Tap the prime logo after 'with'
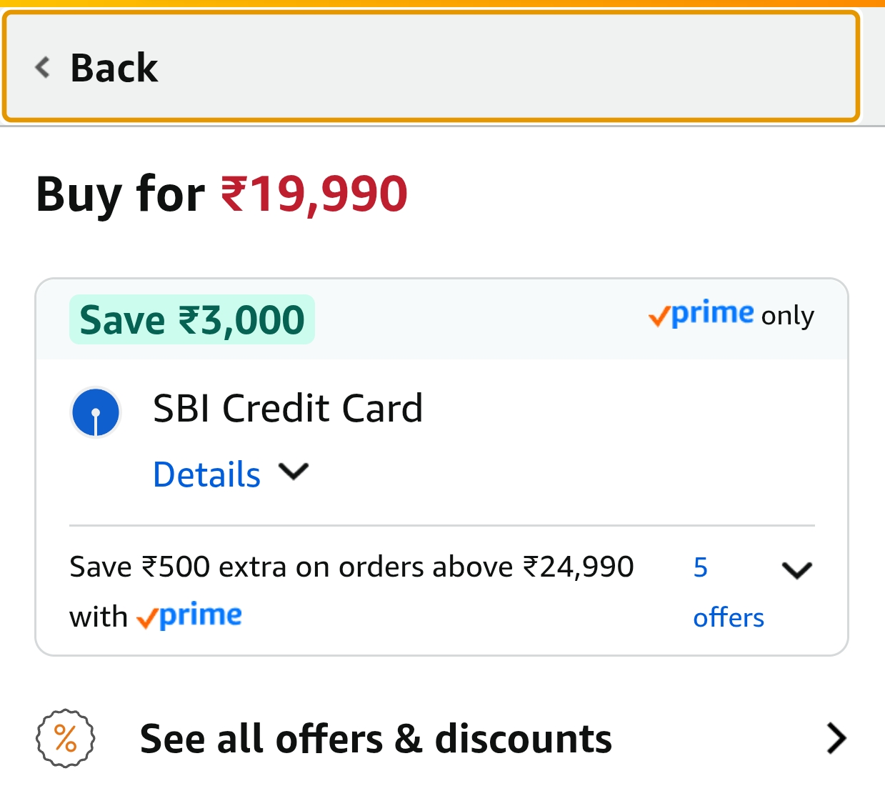 point(189,616)
